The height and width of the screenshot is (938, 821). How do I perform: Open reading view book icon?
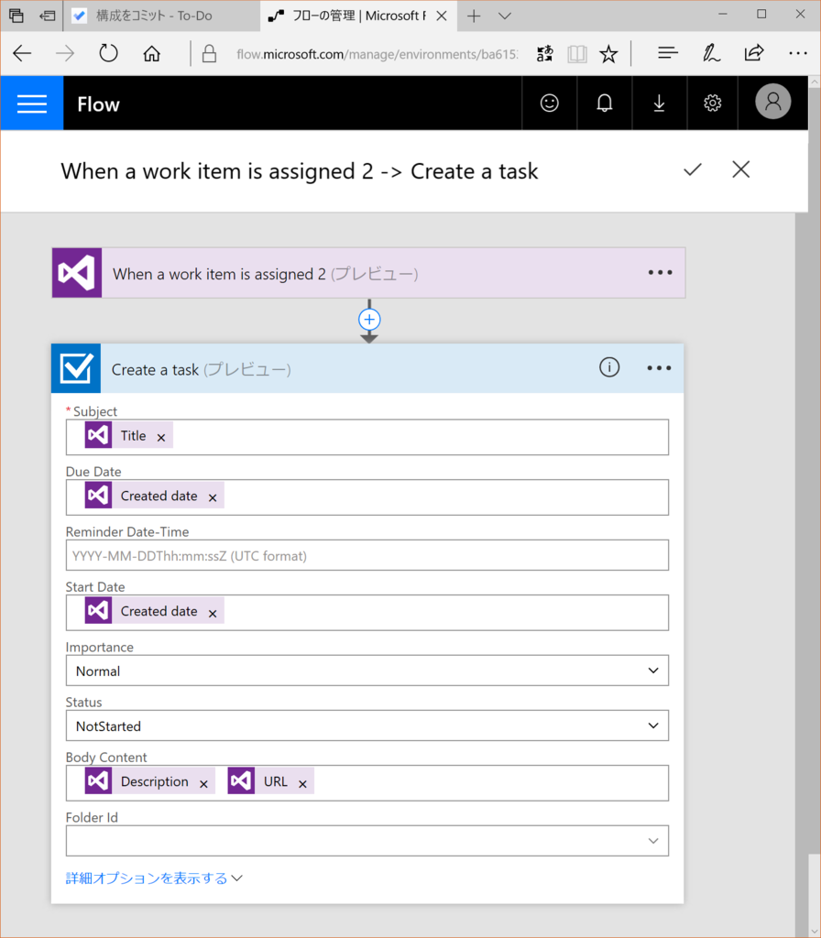pos(577,54)
